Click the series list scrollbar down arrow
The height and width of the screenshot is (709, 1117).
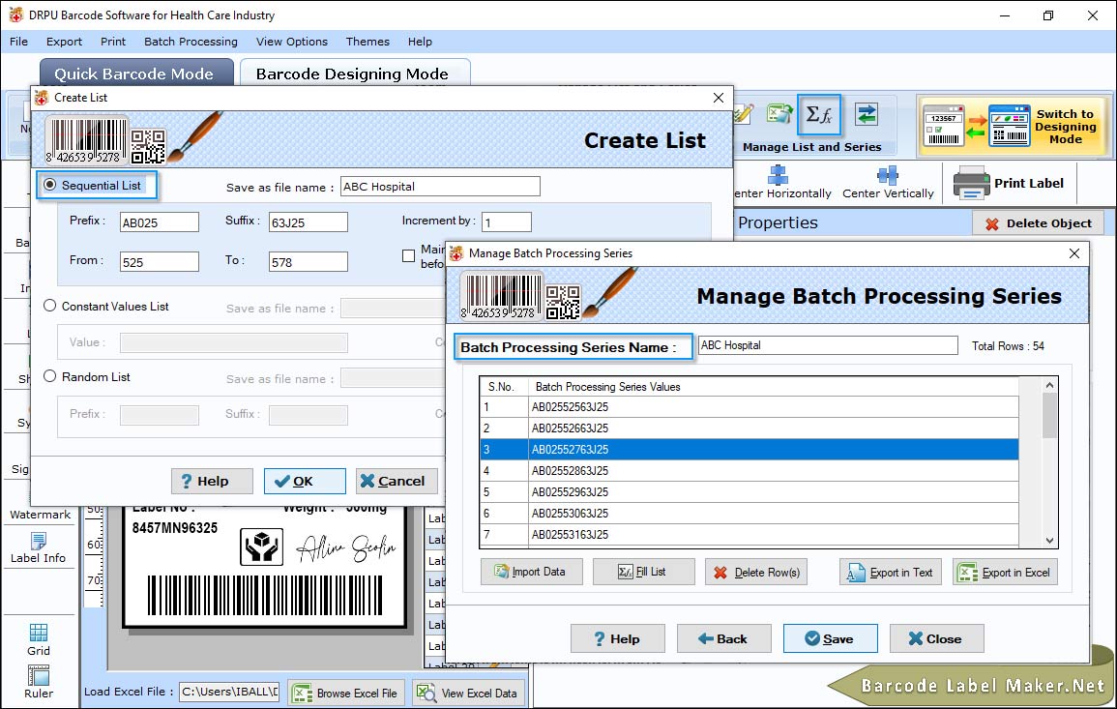[x=1049, y=540]
